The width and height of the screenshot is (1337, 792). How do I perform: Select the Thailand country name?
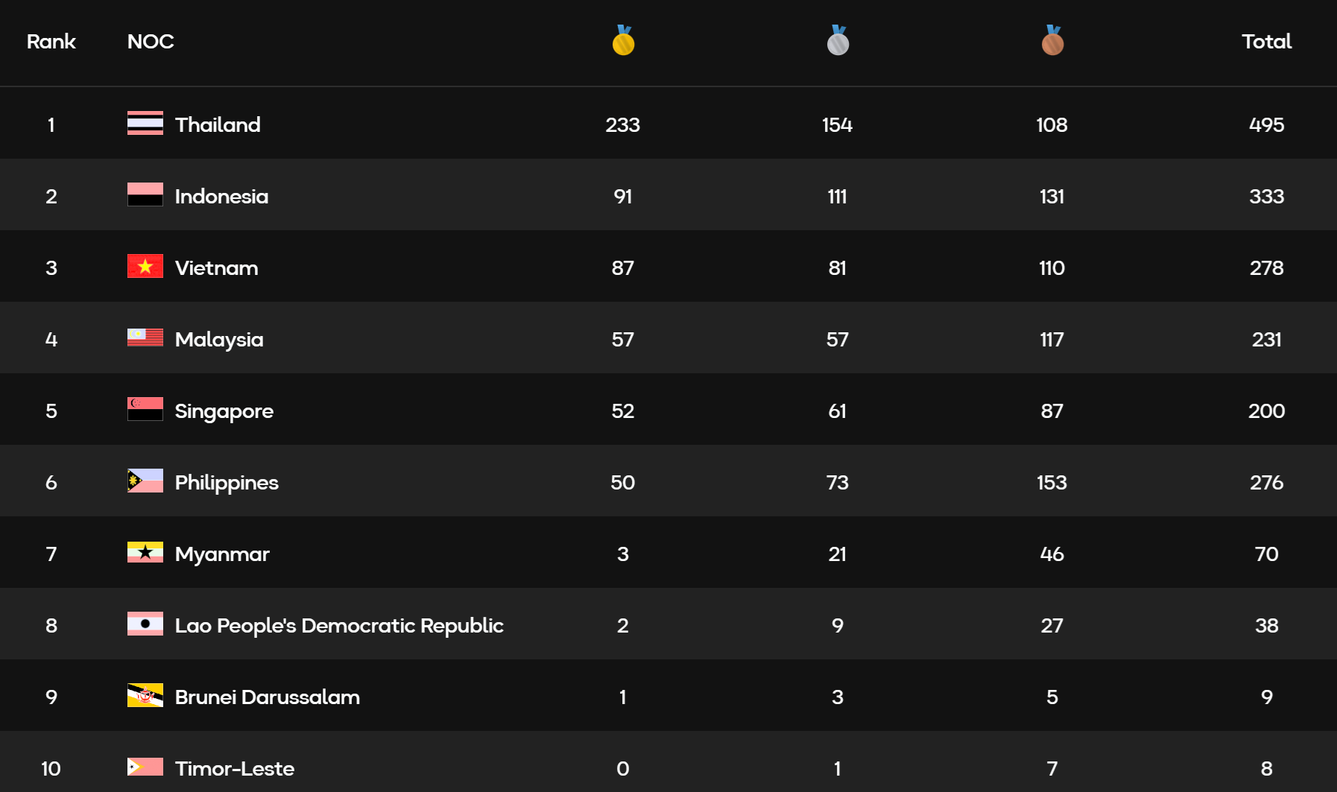point(218,125)
